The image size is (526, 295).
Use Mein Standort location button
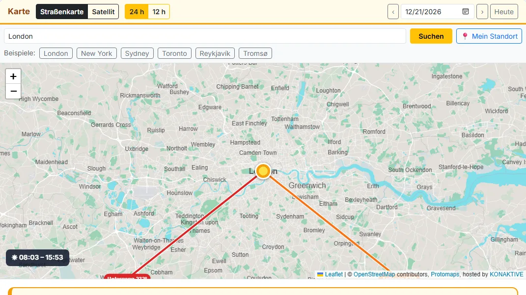click(x=489, y=36)
